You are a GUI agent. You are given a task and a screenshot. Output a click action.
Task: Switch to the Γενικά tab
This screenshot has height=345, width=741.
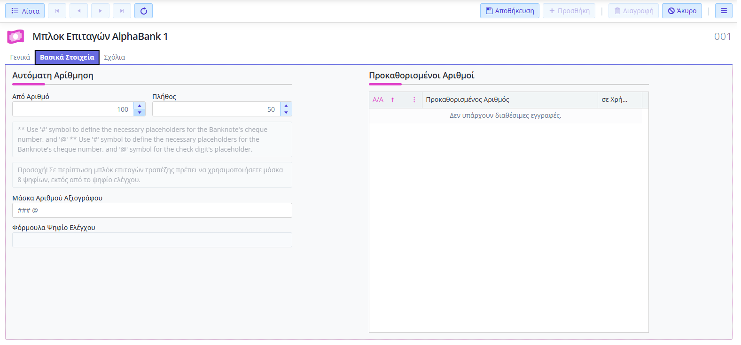(x=20, y=57)
